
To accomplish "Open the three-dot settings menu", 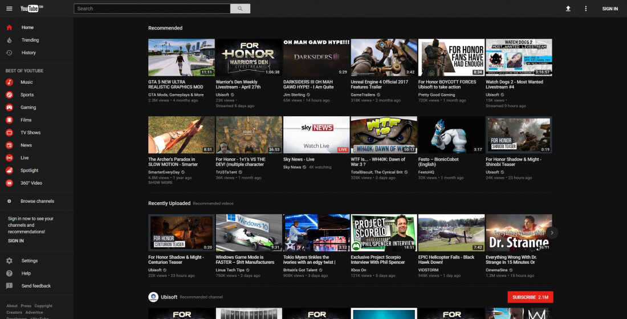I will click(585, 9).
